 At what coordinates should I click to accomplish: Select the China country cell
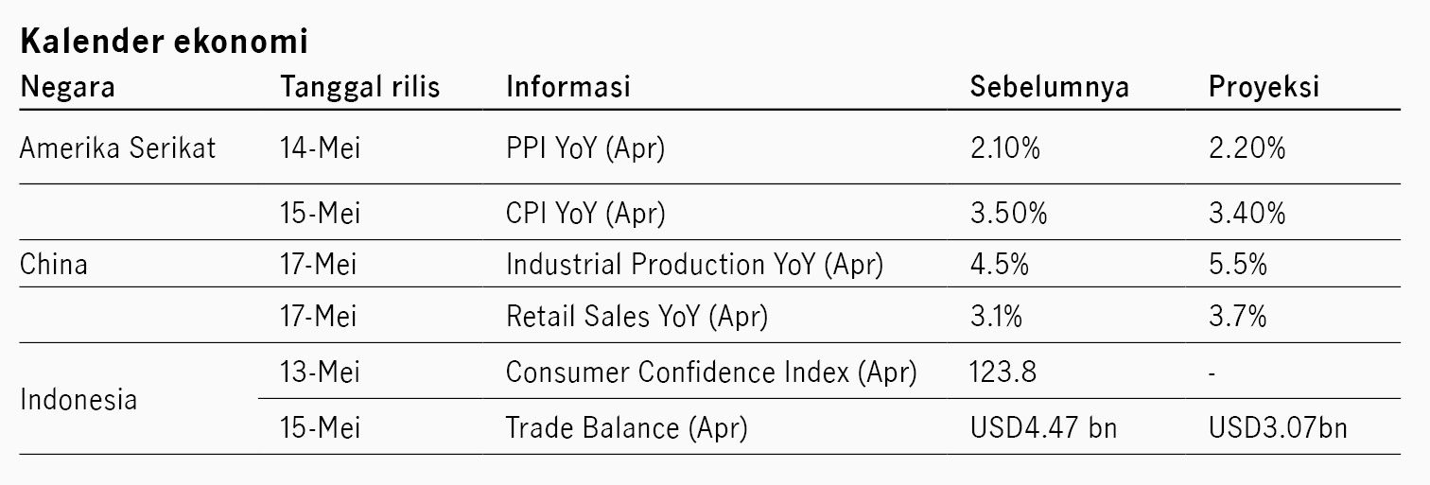[53, 264]
